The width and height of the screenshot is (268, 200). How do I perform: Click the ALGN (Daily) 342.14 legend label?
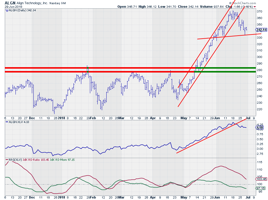click(x=22, y=10)
